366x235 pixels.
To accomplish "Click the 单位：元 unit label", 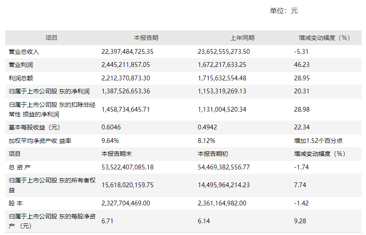I will click(x=284, y=11).
